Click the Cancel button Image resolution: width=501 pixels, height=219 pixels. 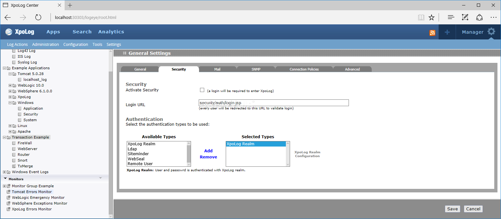(x=473, y=209)
